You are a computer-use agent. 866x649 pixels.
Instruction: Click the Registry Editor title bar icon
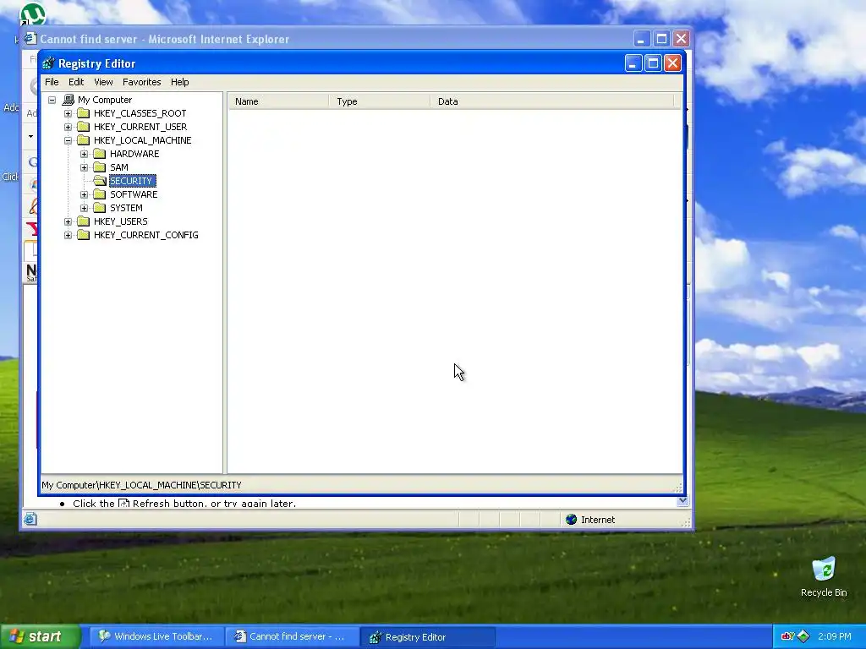[x=48, y=63]
